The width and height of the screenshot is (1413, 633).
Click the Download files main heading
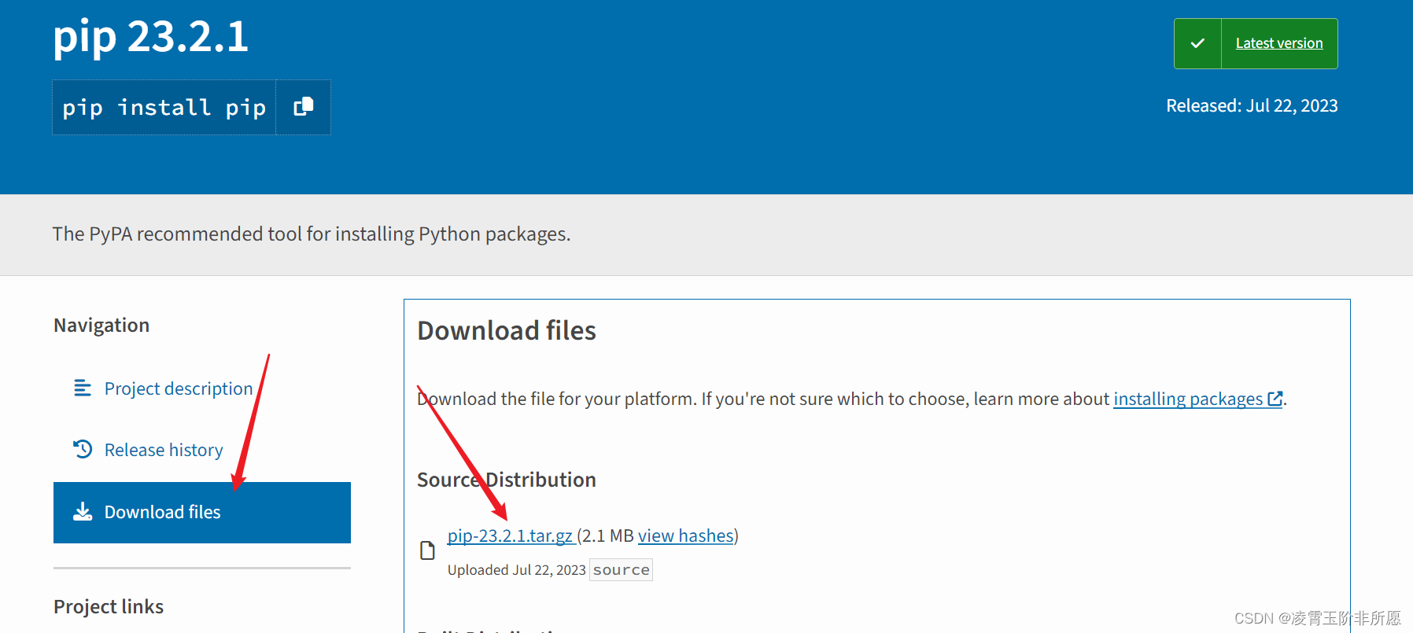tap(507, 330)
